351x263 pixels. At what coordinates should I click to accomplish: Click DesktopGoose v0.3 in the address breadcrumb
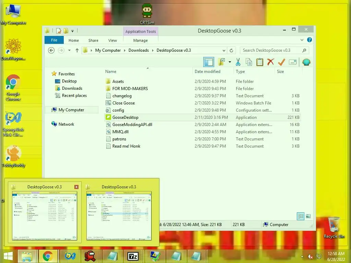point(174,50)
